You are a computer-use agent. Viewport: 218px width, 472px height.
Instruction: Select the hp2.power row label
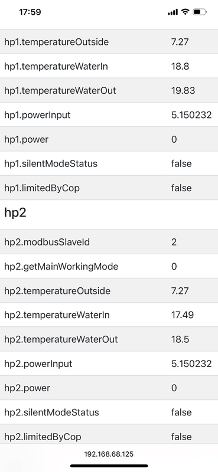(x=27, y=388)
